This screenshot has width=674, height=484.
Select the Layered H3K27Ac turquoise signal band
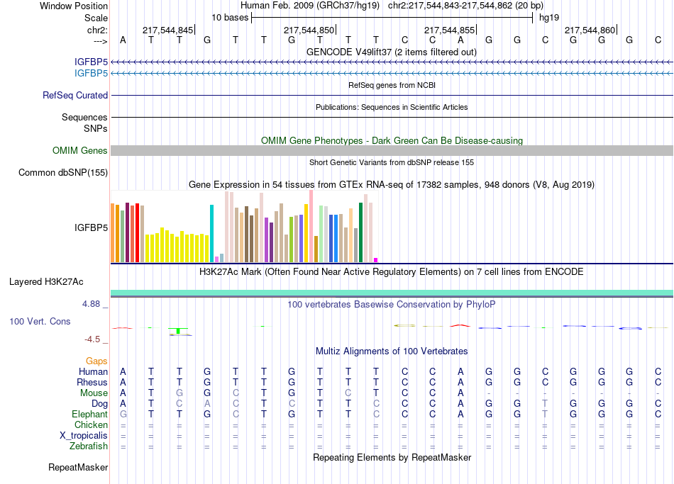pos(392,293)
